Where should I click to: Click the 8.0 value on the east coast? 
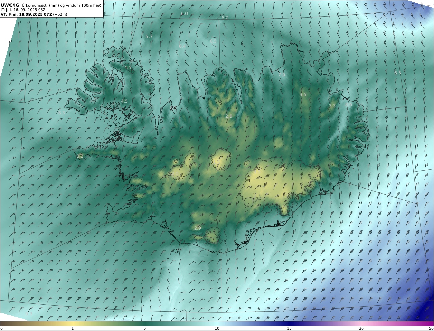pos(348,105)
